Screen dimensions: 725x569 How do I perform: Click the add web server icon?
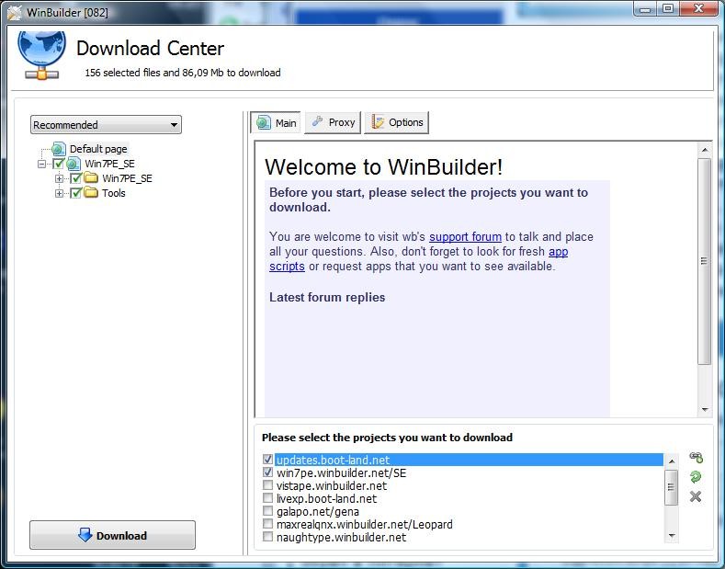(696, 458)
